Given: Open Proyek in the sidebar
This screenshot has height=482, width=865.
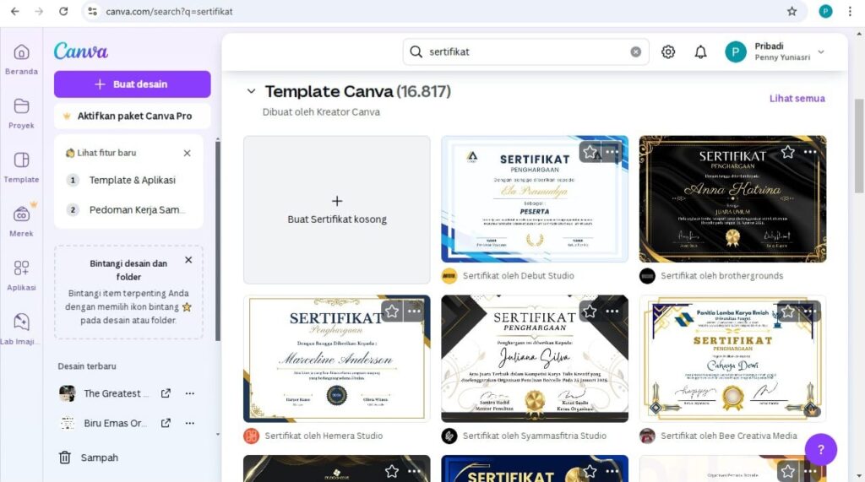Looking at the screenshot, I should click(21, 114).
